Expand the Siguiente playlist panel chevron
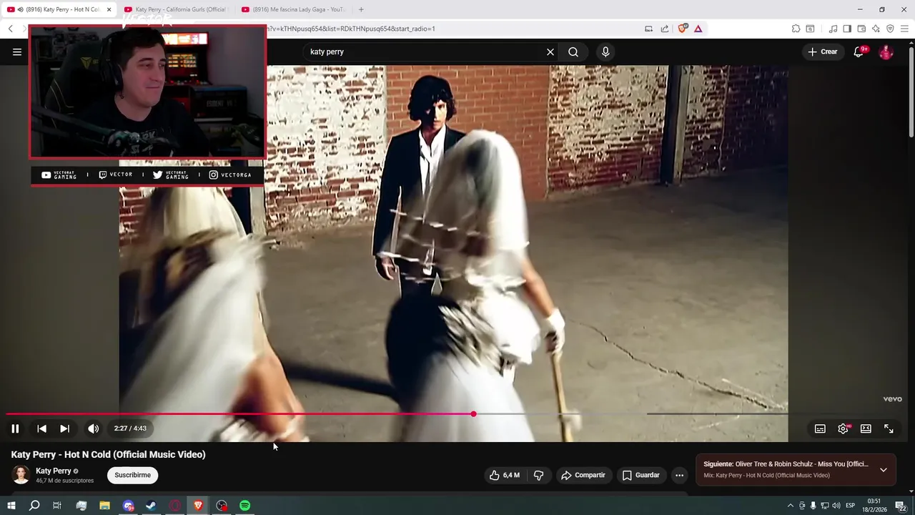The height and width of the screenshot is (515, 915). [x=884, y=470]
